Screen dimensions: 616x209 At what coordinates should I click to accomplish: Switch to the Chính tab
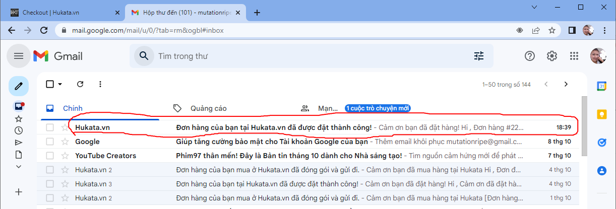(x=100, y=108)
